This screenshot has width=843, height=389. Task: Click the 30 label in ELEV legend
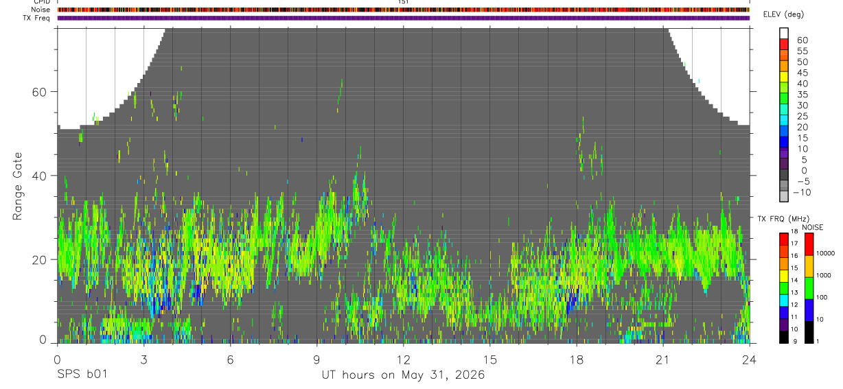click(802, 105)
